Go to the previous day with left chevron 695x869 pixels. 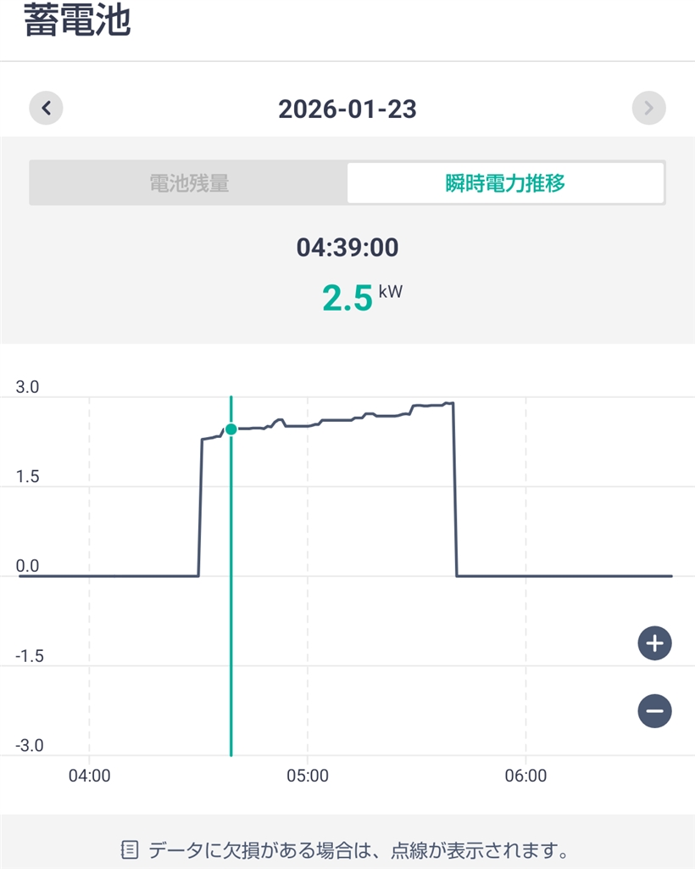[x=47, y=109]
